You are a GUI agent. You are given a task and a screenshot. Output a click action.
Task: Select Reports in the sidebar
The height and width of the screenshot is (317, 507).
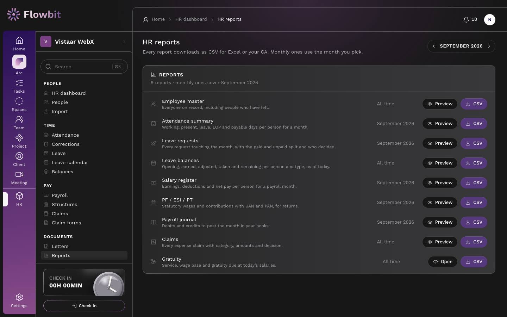[x=84, y=255]
